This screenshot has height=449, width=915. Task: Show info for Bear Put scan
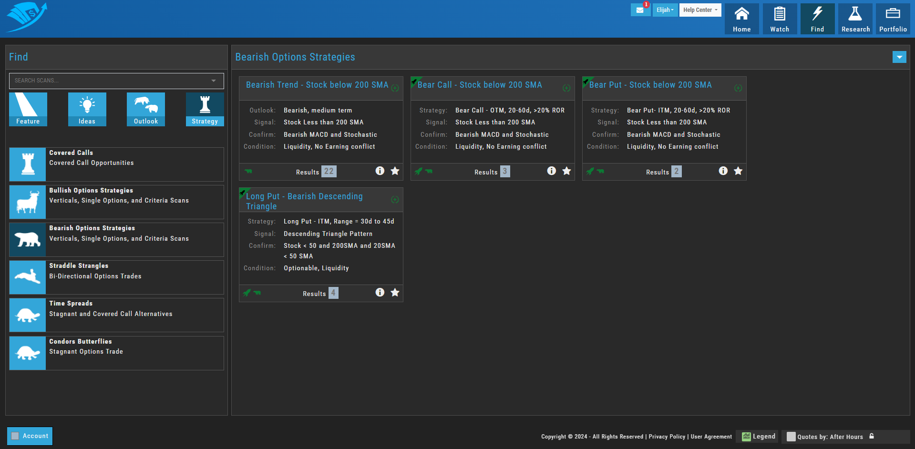[x=723, y=171]
